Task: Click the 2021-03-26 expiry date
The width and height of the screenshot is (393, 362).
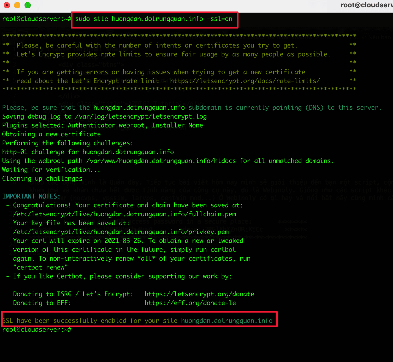Action: (x=123, y=241)
